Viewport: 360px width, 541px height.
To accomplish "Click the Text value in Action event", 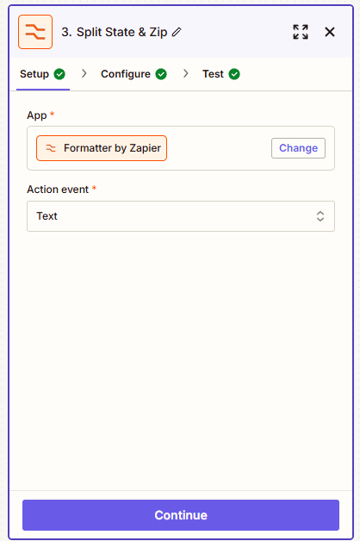I will tap(47, 216).
